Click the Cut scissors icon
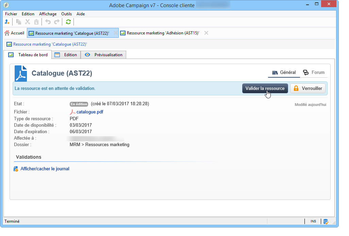 click(x=28, y=22)
